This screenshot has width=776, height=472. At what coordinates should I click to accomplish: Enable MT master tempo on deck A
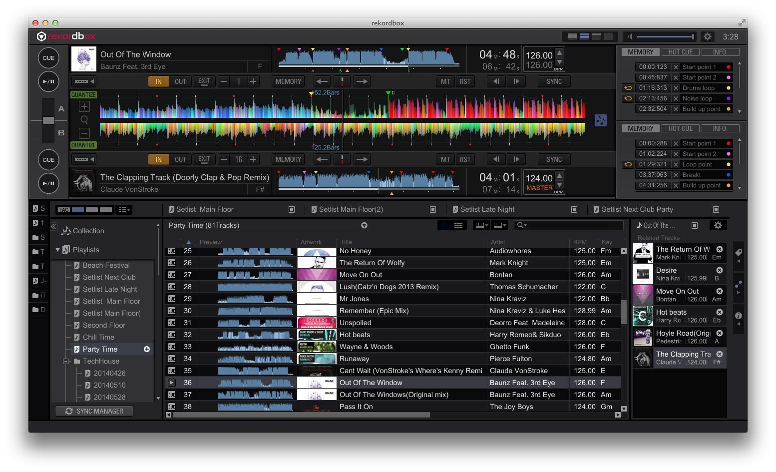pyautogui.click(x=445, y=81)
